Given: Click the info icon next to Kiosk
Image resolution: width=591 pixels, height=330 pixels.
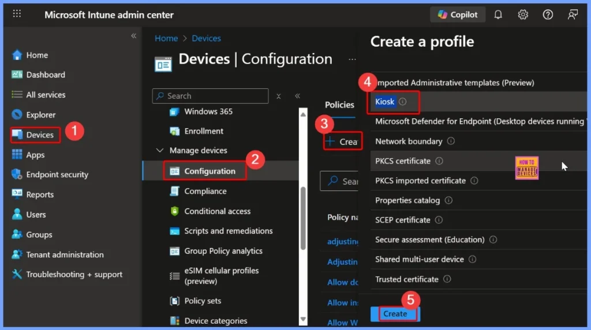Looking at the screenshot, I should (x=402, y=102).
